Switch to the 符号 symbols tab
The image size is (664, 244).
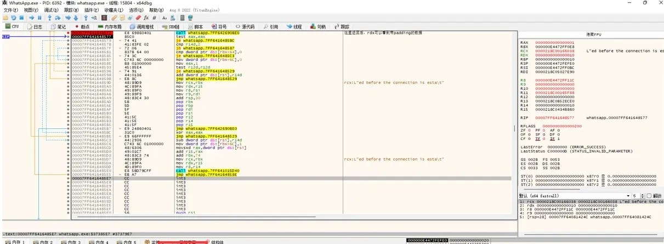(219, 26)
